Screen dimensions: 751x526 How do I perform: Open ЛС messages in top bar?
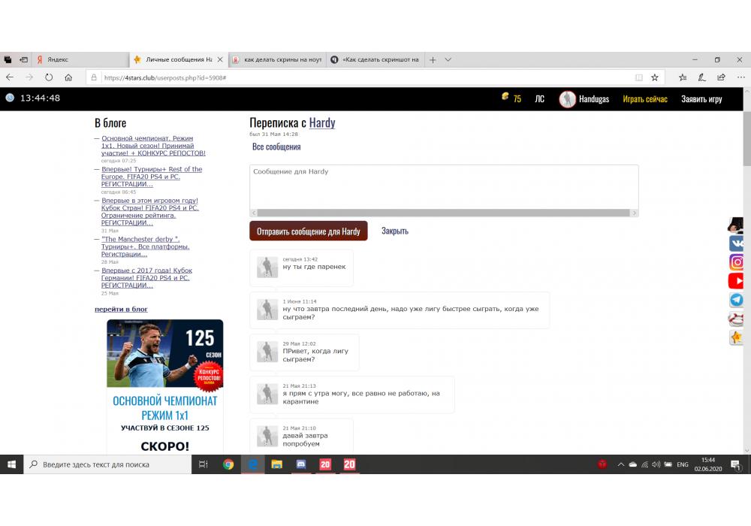(x=539, y=99)
